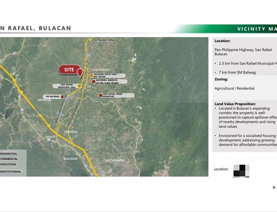Click the 'SAN RAFAEL' town label on map
This screenshot has width=277, height=212.
[x=101, y=70]
